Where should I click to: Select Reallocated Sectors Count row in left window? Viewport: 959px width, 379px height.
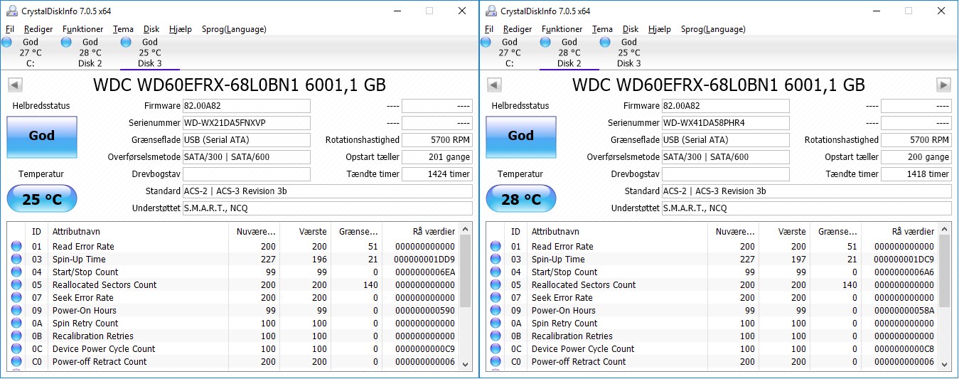(233, 284)
